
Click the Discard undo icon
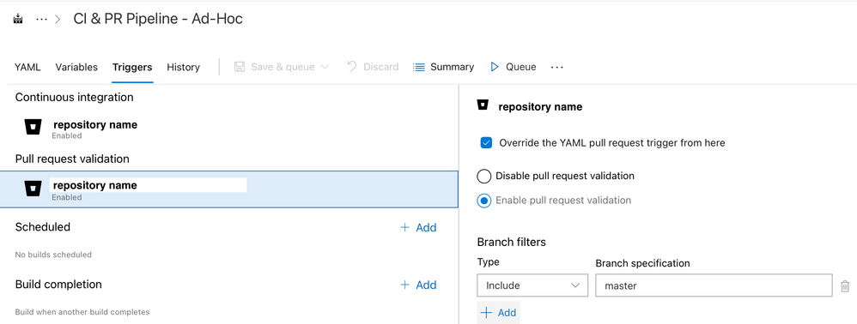tap(353, 67)
